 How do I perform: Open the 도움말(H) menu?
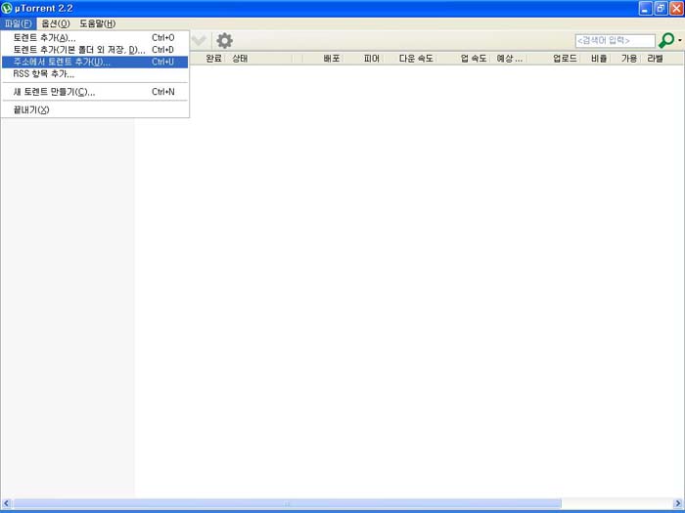[98, 23]
